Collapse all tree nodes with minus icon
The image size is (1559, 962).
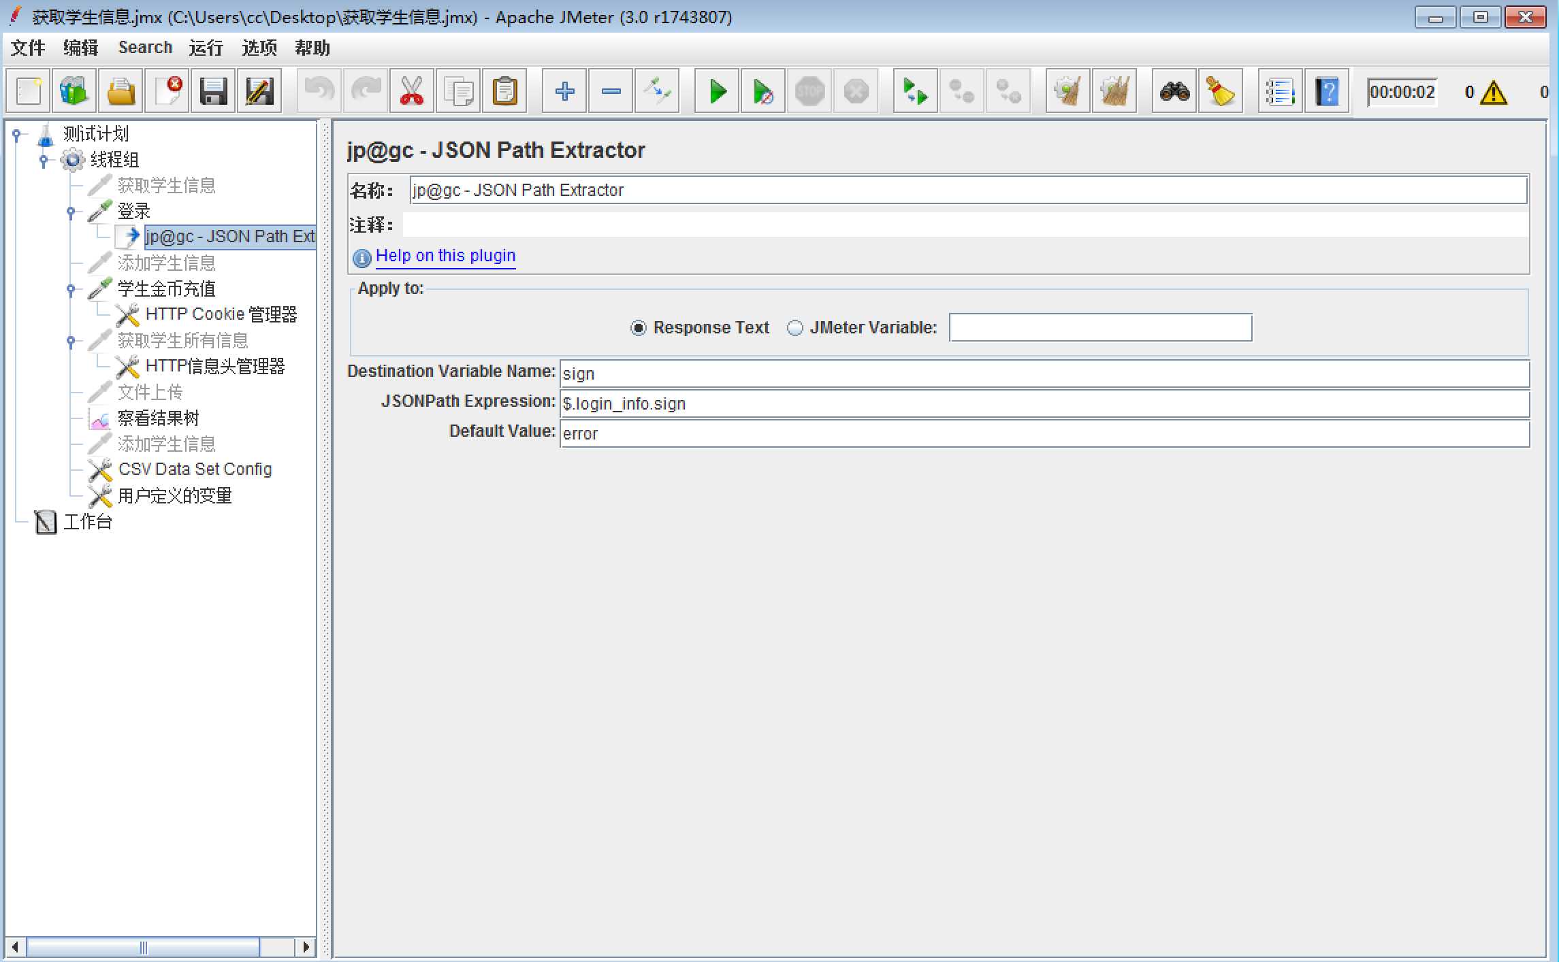611,91
